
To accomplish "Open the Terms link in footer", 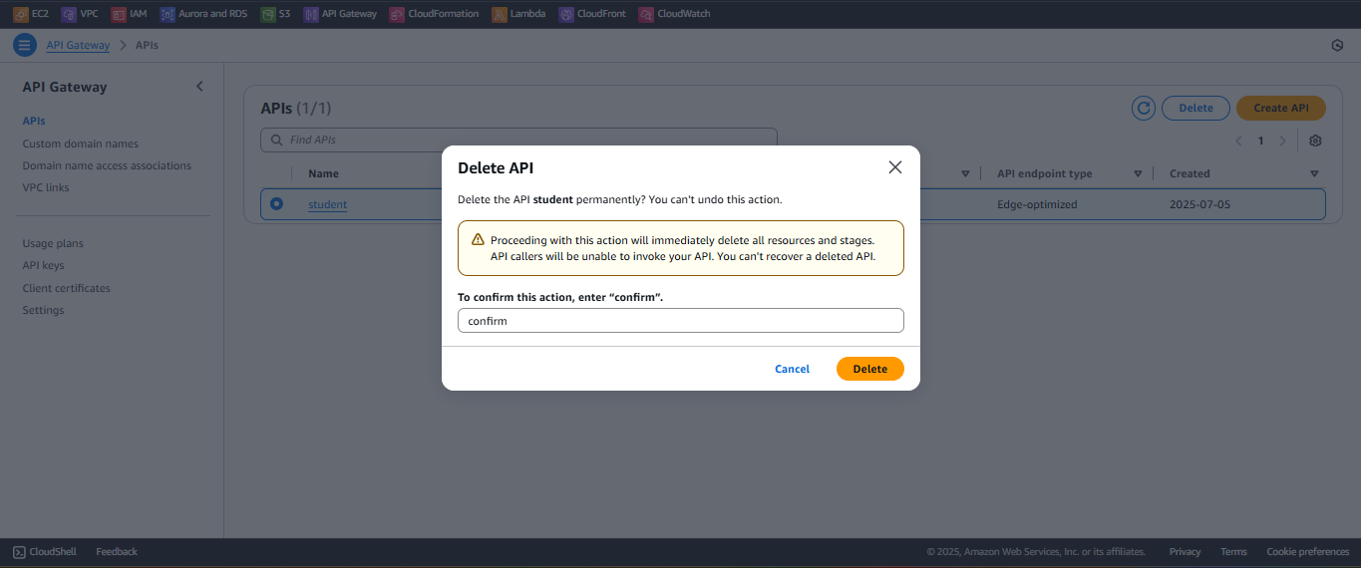I will pyautogui.click(x=1233, y=551).
